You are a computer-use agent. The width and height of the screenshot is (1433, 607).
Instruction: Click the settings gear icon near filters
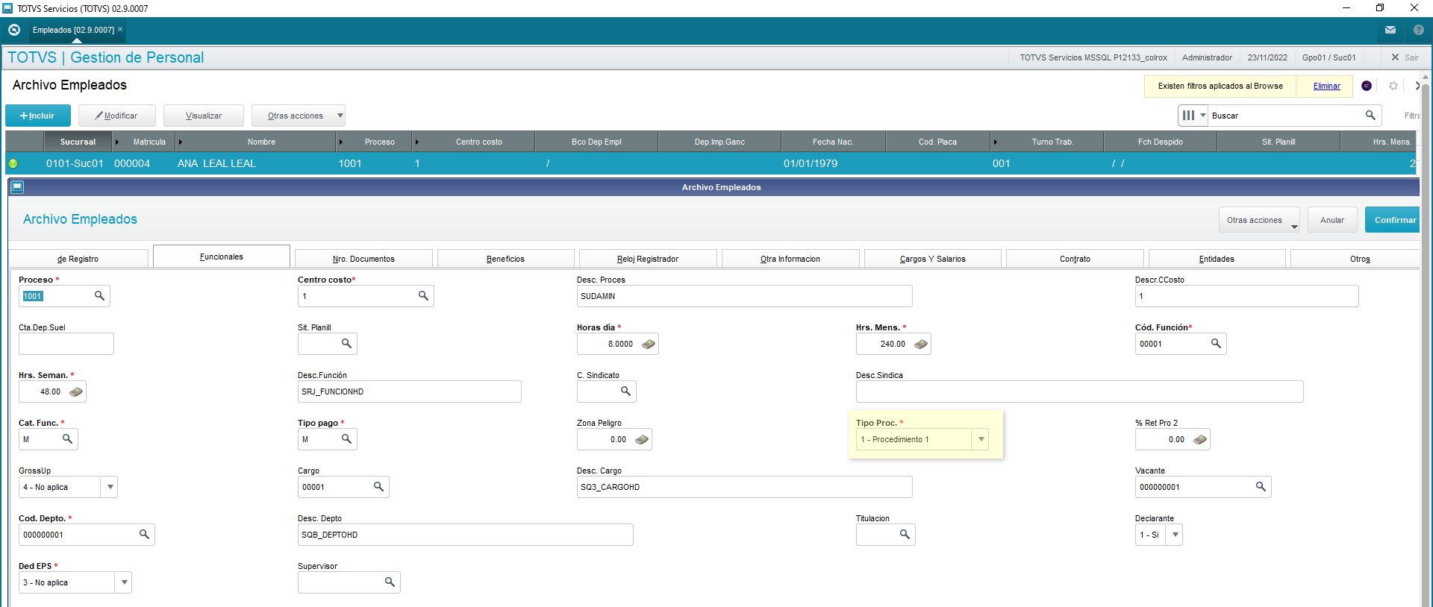click(1393, 86)
